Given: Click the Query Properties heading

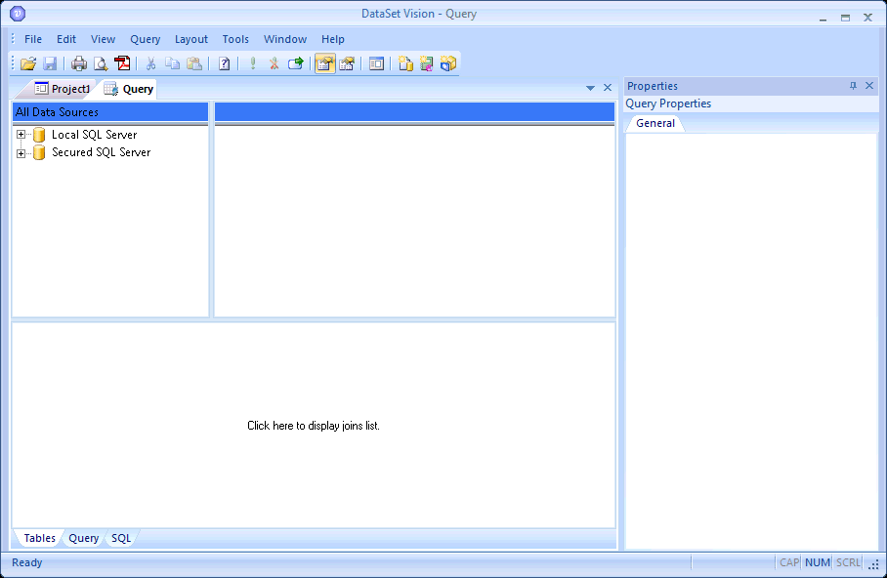Looking at the screenshot, I should (668, 103).
